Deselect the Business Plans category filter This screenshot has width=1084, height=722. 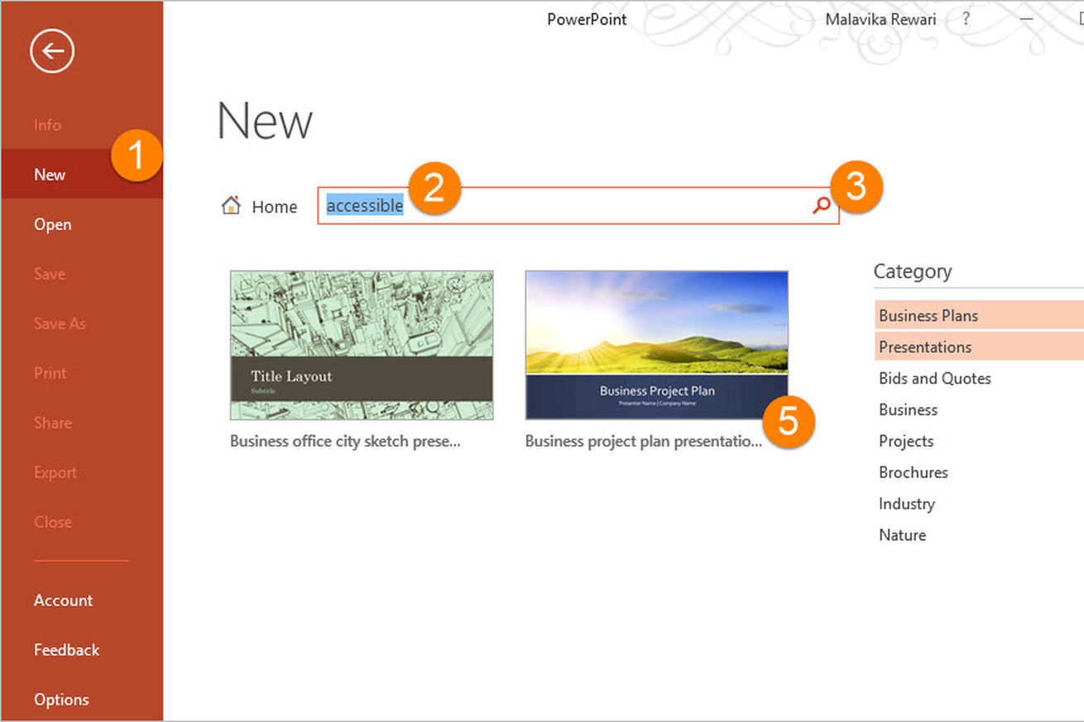pos(928,315)
